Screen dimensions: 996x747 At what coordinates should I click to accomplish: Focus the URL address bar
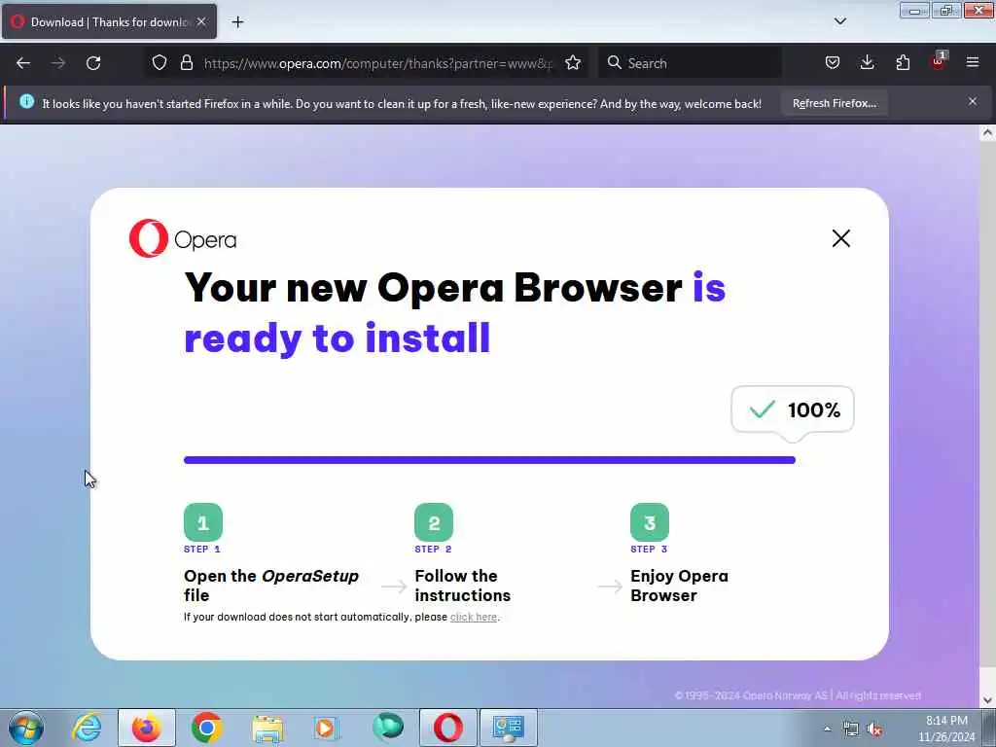[378, 63]
